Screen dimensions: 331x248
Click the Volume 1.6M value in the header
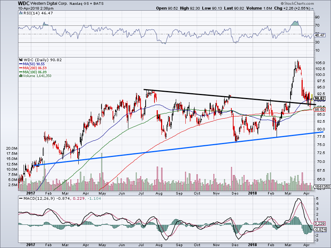tap(259, 8)
